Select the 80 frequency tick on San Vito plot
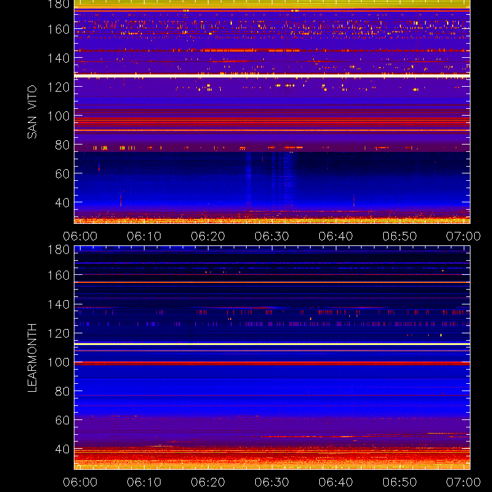492x492 pixels. tap(62, 145)
